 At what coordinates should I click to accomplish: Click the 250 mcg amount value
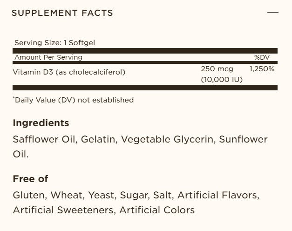coord(217,68)
